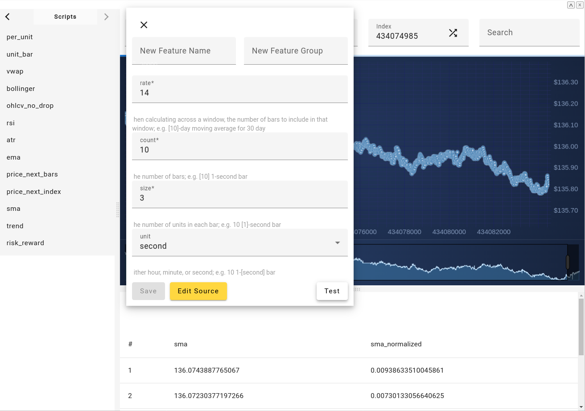Click the disabled Save button
The height and width of the screenshot is (411, 585).
(x=148, y=291)
